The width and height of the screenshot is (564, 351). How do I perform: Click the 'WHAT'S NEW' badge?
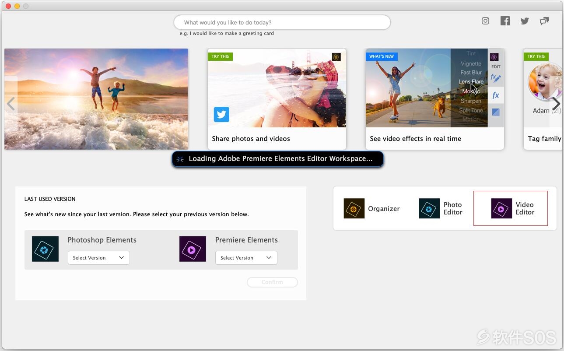tap(382, 56)
